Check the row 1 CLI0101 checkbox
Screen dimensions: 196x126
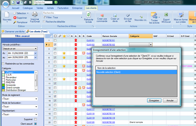click(x=55, y=40)
